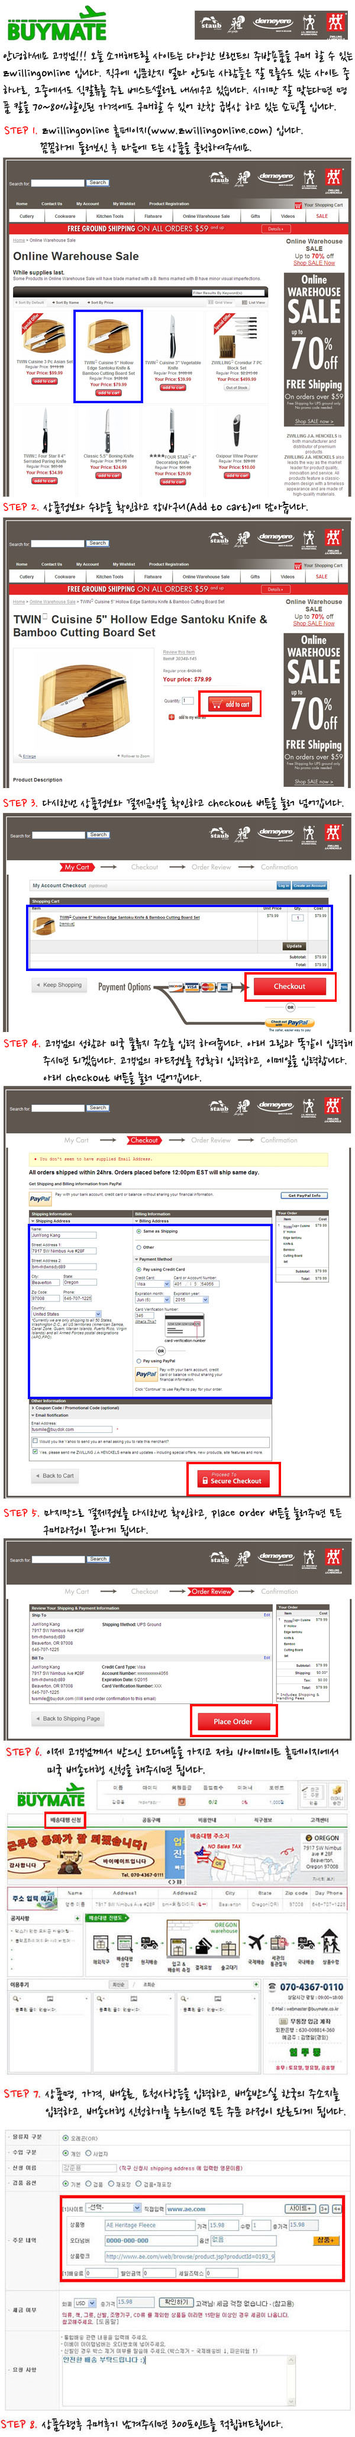This screenshot has width=355, height=2437.
Task: Click Back to Cart arrow button
Action: [x=56, y=1476]
